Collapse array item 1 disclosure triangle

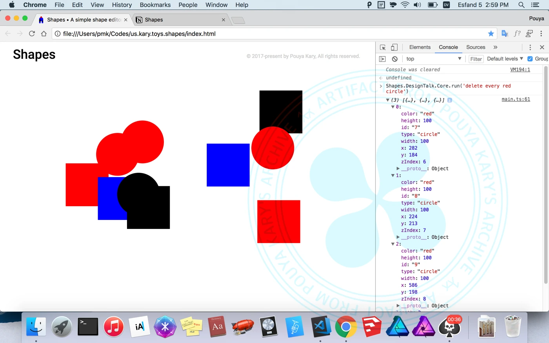[x=393, y=176]
